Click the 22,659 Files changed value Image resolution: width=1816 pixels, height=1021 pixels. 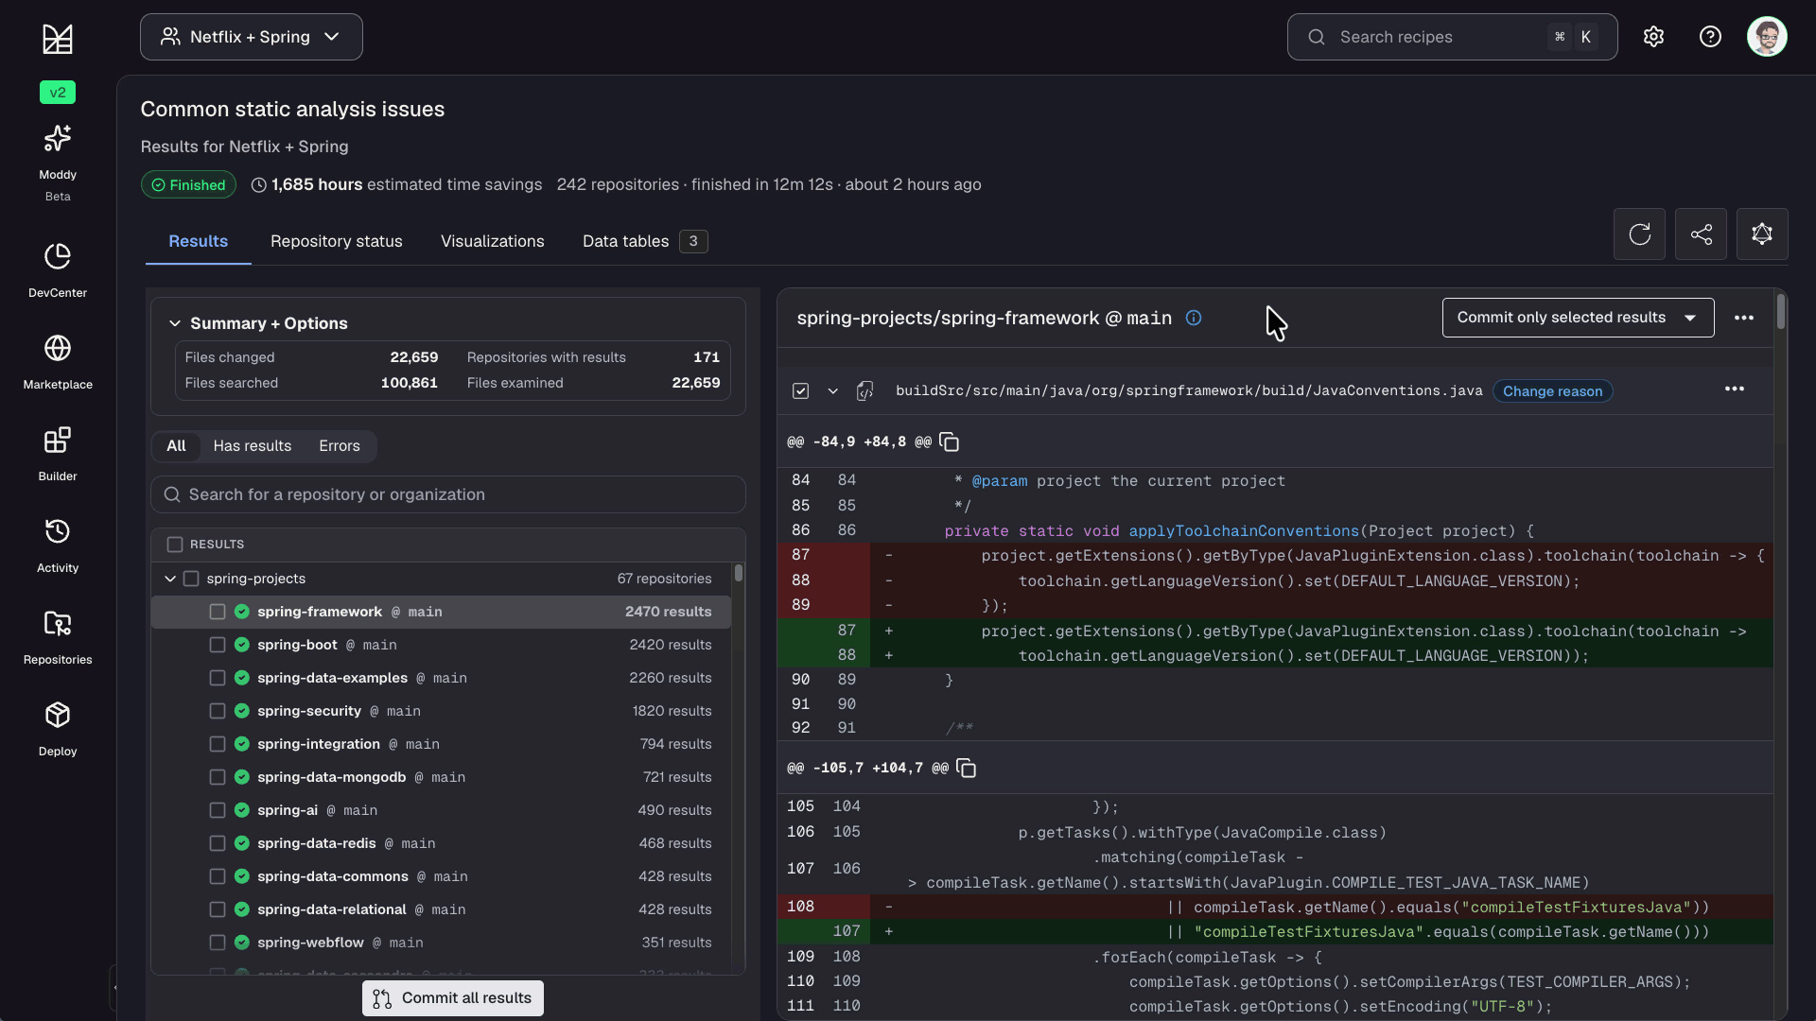tap(414, 357)
